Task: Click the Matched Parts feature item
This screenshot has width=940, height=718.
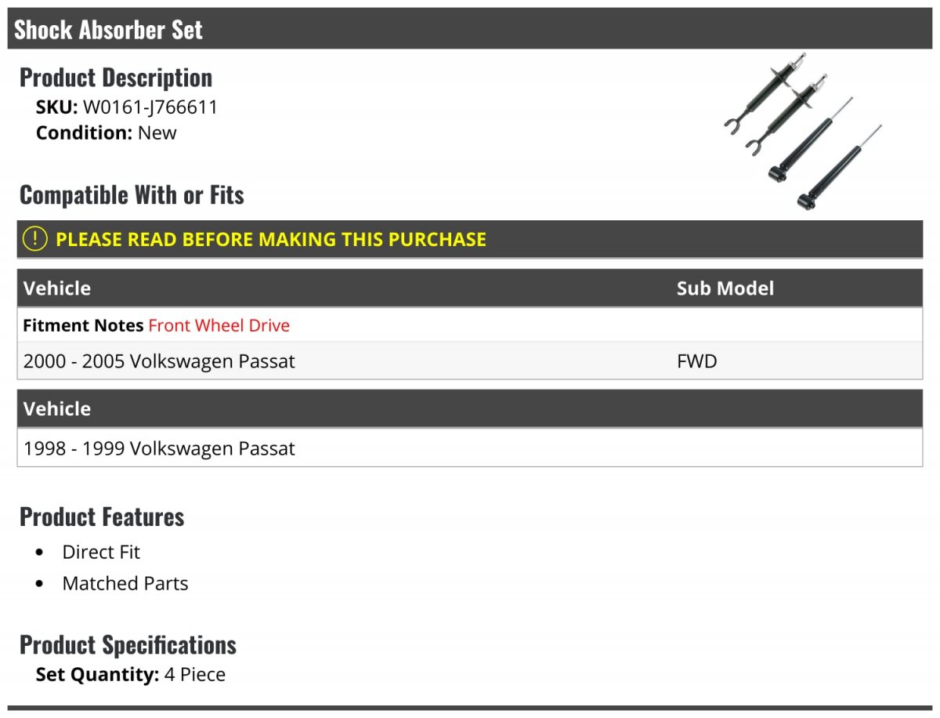Action: (x=125, y=583)
